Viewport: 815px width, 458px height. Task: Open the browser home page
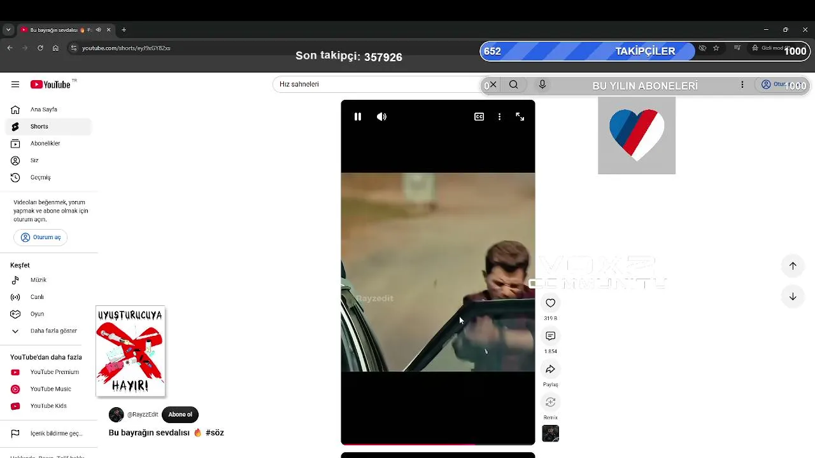pos(55,48)
